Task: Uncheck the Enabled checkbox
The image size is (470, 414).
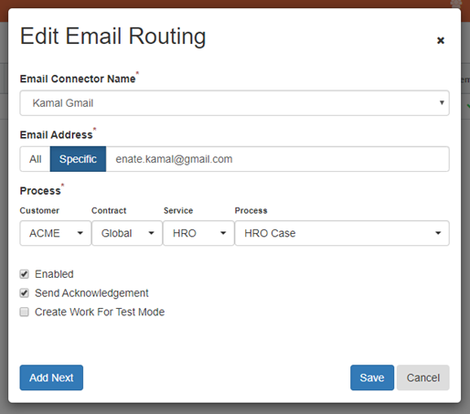Action: (25, 274)
